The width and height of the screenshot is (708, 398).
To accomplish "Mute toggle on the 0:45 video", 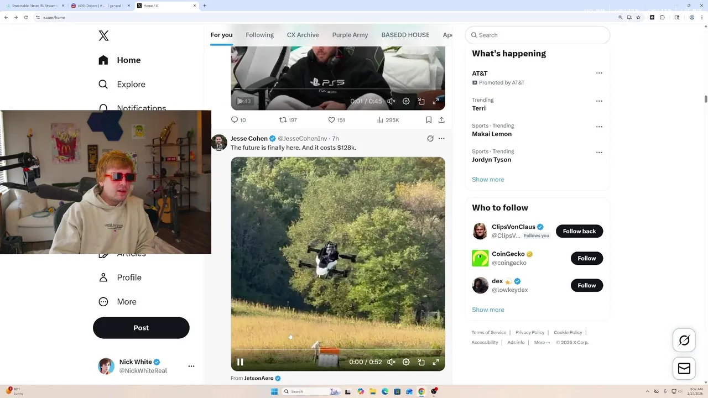I will [391, 102].
